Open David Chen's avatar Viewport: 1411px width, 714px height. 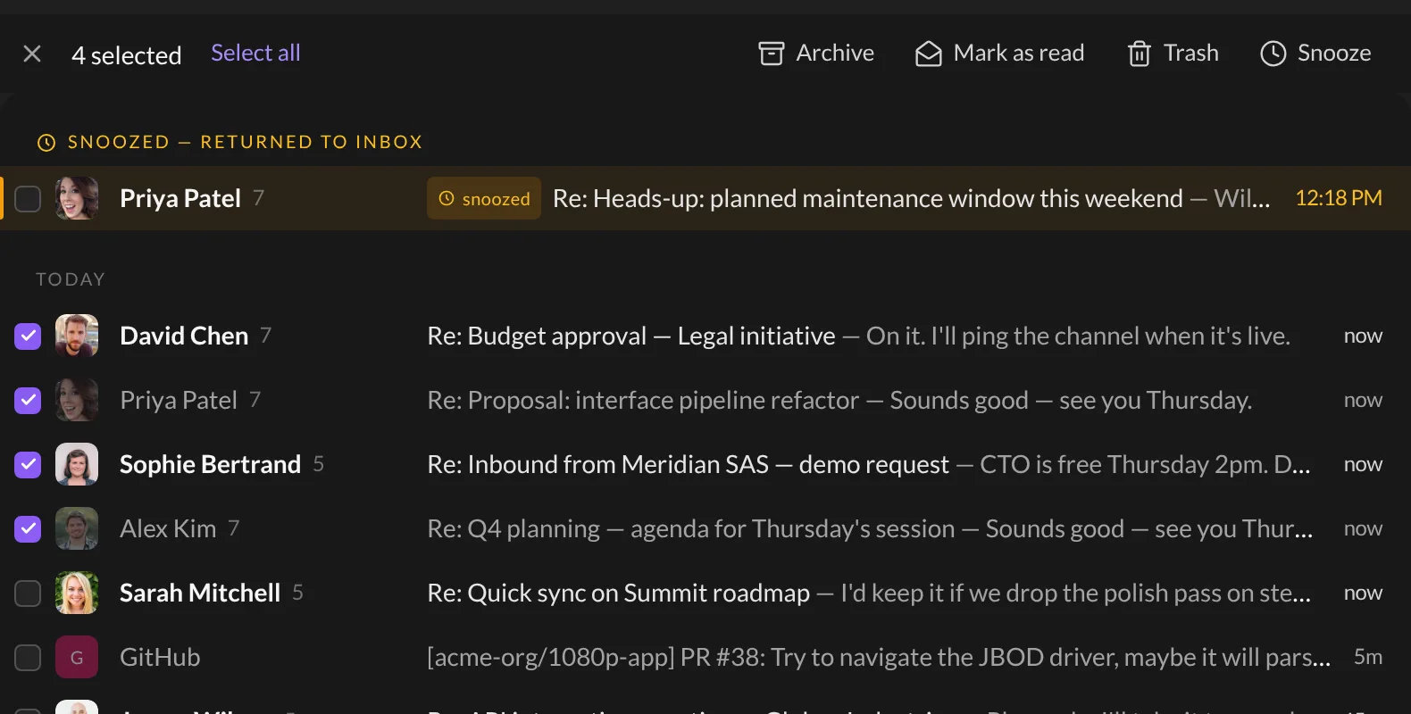click(77, 336)
